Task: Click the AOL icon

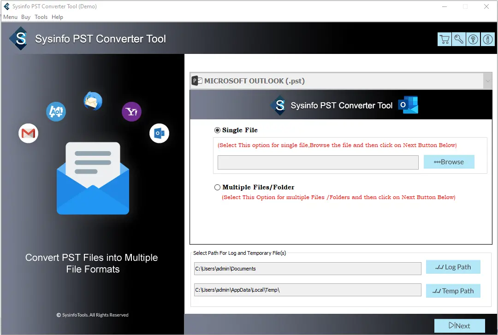Action: [x=56, y=112]
